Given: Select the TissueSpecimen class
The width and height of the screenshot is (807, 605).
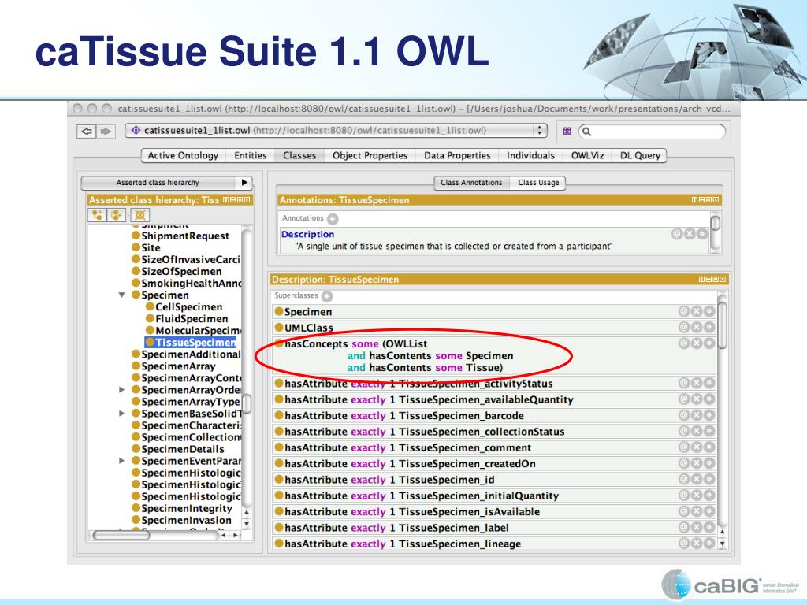Looking at the screenshot, I should click(195, 342).
